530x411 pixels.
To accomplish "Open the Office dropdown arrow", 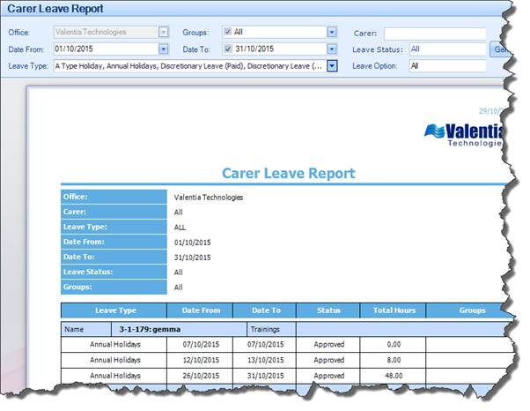I will point(164,32).
